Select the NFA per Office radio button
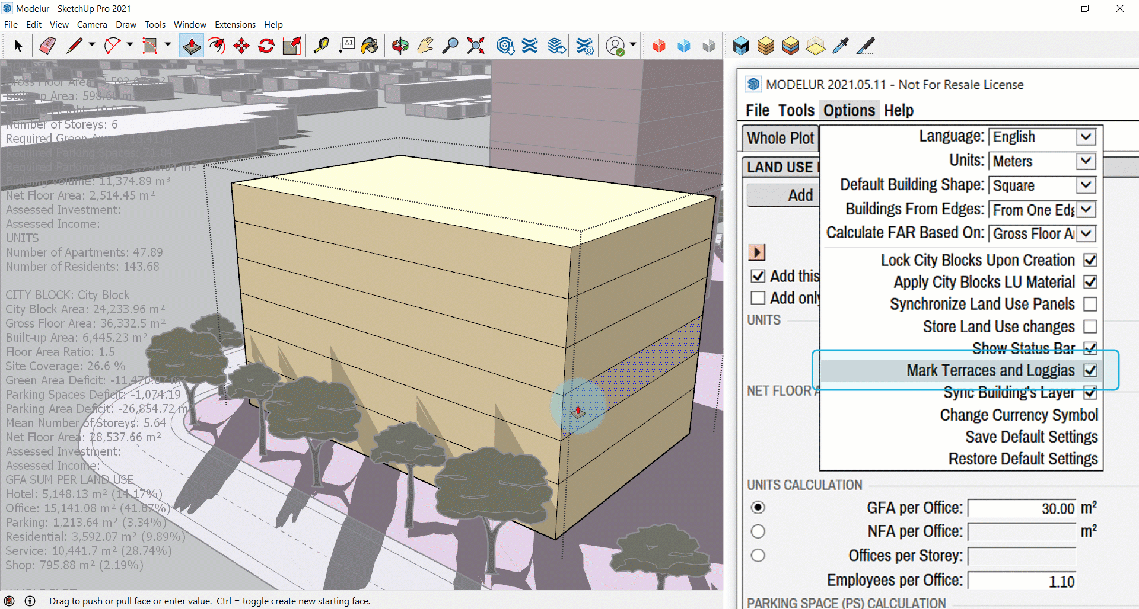 (758, 531)
